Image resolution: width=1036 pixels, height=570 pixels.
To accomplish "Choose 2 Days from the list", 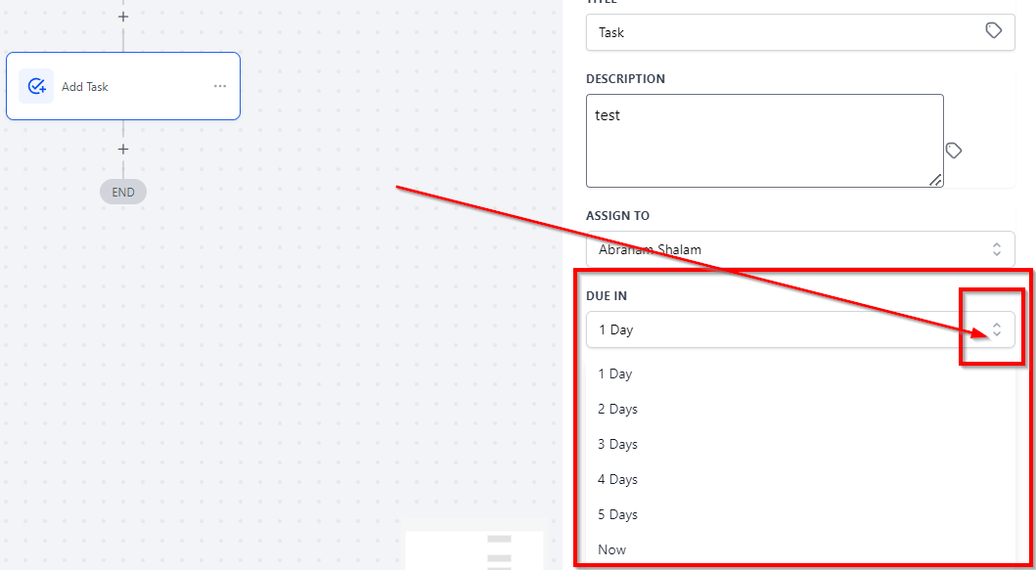I will click(618, 409).
